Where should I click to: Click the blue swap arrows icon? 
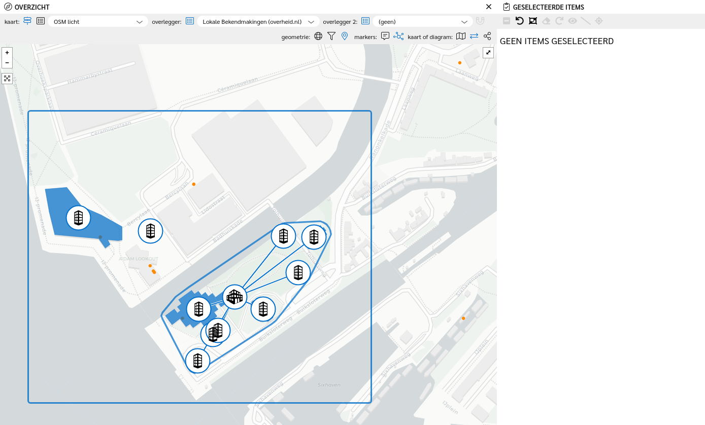[x=474, y=36]
